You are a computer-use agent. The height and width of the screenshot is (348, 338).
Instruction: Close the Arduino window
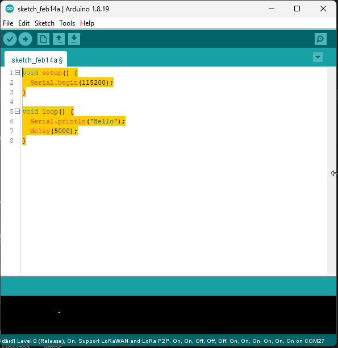point(323,9)
